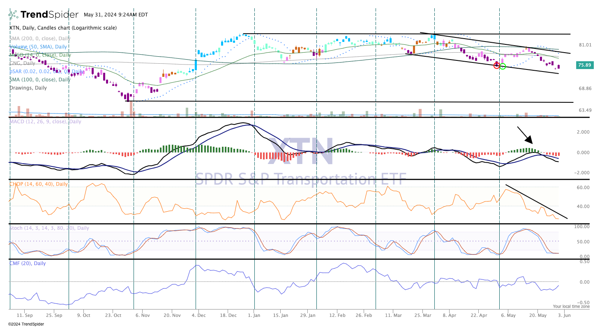Click the 18. Dec date label
Viewport: 602px width, 328px height.
(228, 315)
